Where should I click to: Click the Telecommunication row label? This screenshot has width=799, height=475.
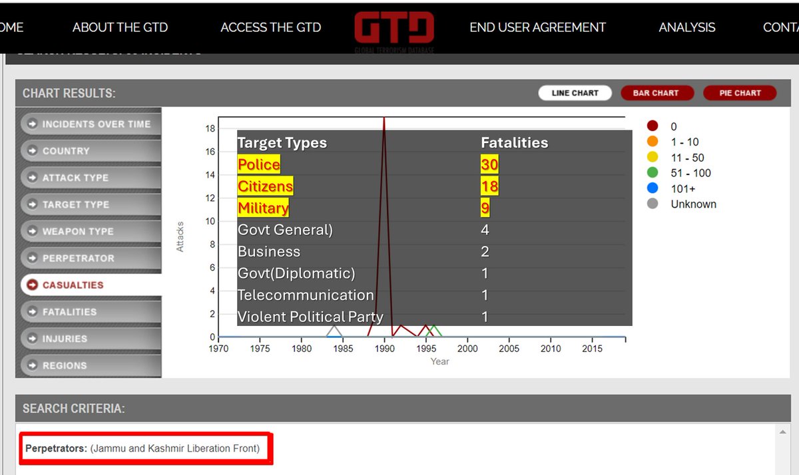tap(306, 295)
